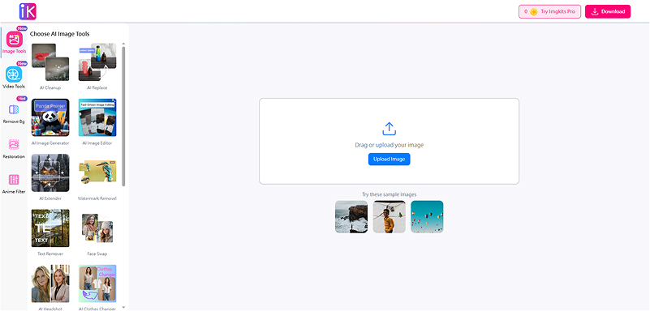Click the 'Try these sample images' text
This screenshot has width=650, height=311.
(390, 194)
